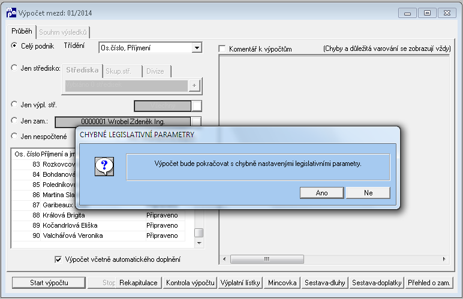Open selector next to Všechny field
Screen dimensions: 463x299
coord(197,106)
